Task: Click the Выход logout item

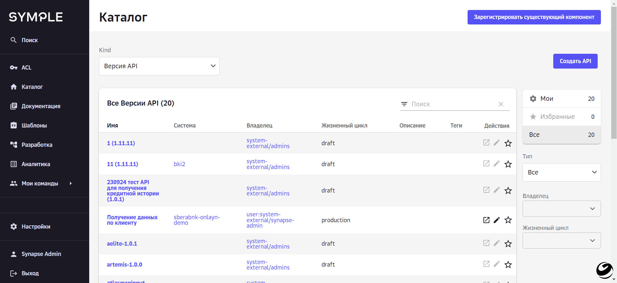Action: pyautogui.click(x=30, y=273)
